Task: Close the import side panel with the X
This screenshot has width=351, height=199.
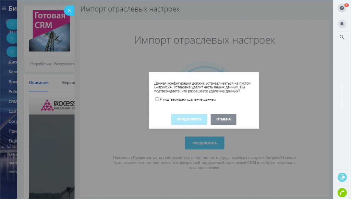Action: [69, 11]
